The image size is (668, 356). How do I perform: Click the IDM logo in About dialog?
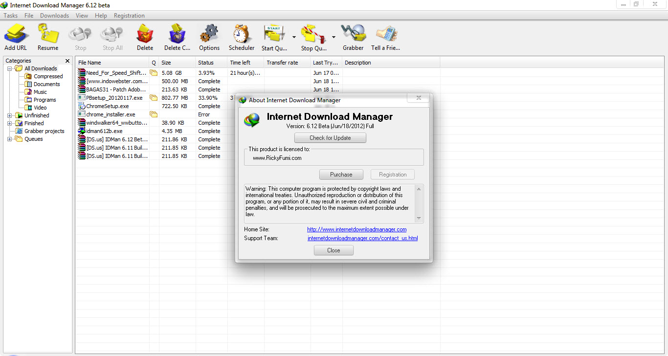[x=252, y=121]
